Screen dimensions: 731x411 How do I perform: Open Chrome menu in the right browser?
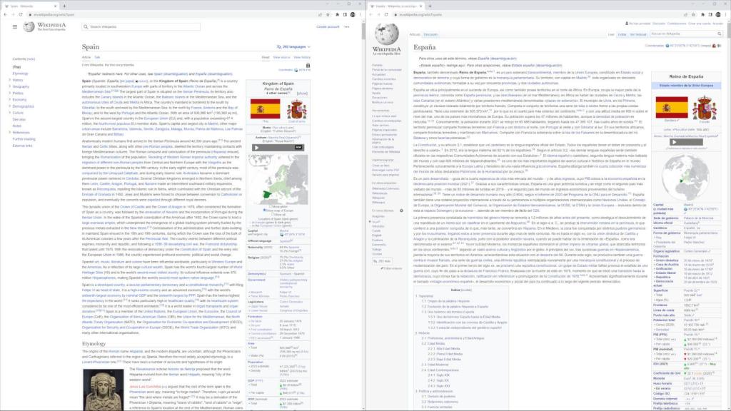[726, 14]
